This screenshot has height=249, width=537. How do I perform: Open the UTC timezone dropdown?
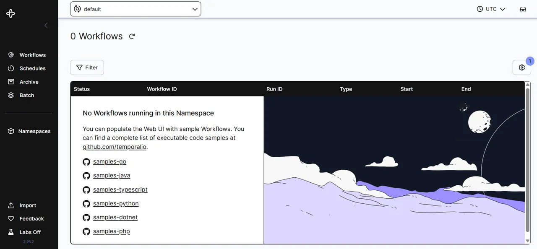click(x=491, y=9)
